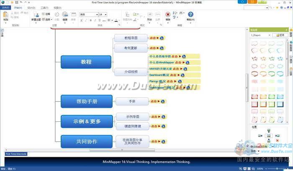Click the Undo arrow in quick access toolbar

(x=21, y=2)
